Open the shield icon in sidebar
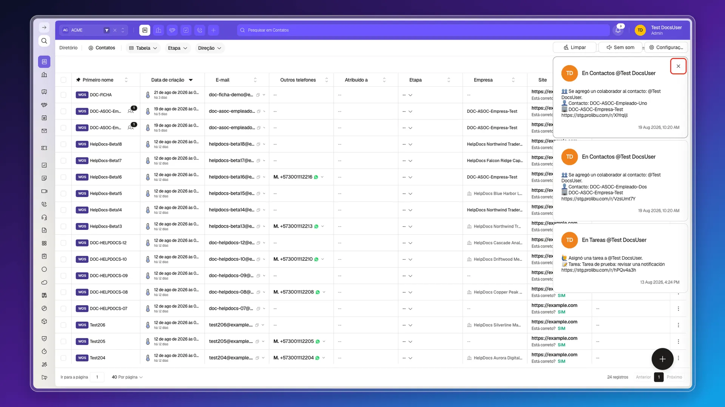725x407 pixels. coord(44,338)
